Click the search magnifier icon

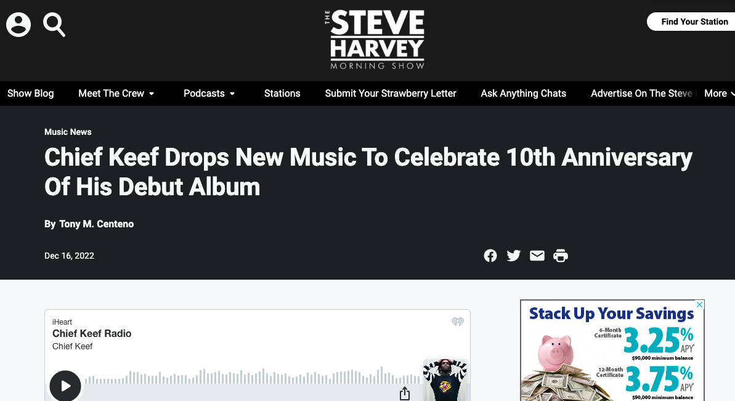coord(54,25)
